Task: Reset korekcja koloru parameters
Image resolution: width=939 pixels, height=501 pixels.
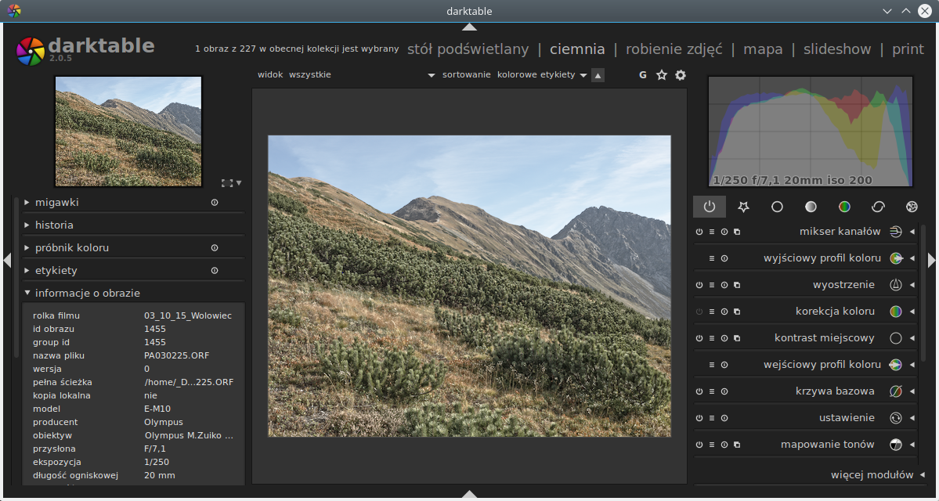Action: [x=724, y=312]
